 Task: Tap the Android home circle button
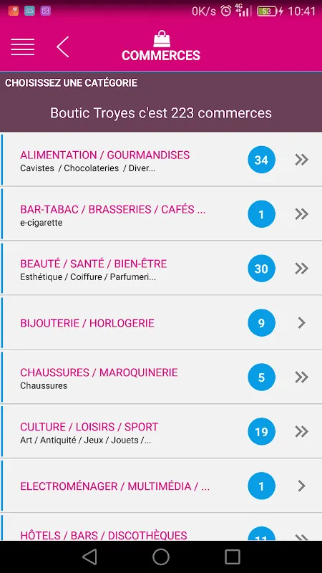(161, 557)
